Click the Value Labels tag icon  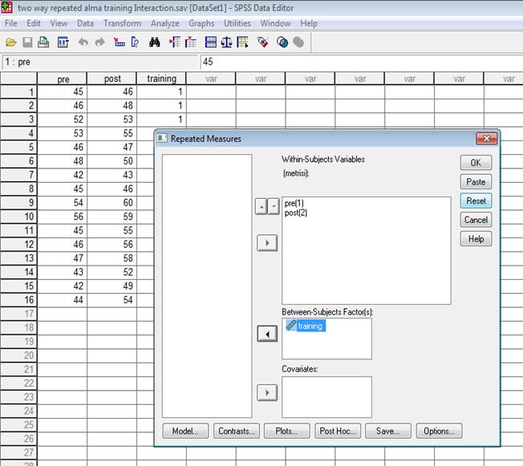click(263, 43)
